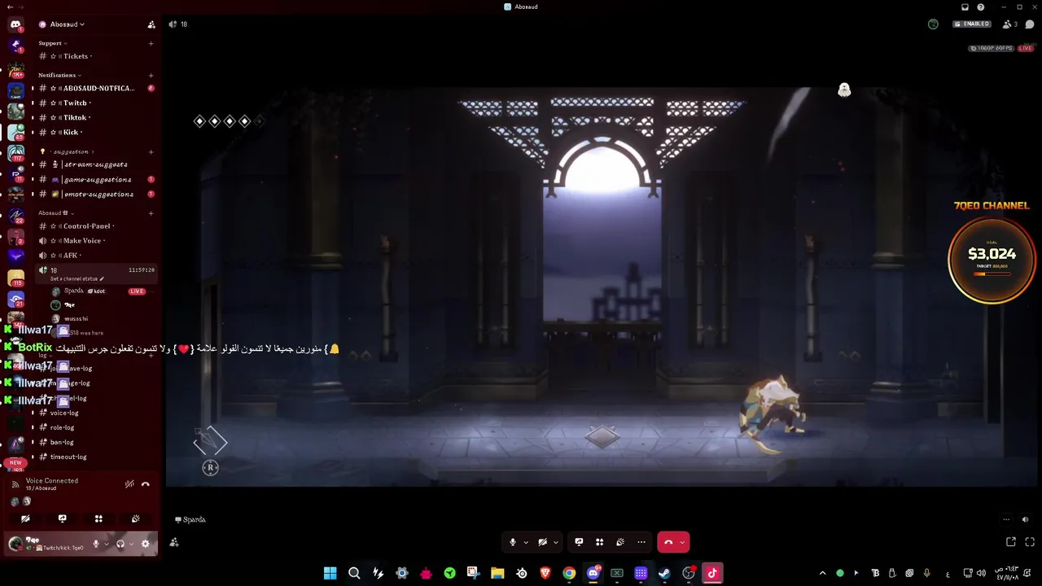Click invite to call icon below stream
Image resolution: width=1042 pixels, height=586 pixels.
(x=174, y=542)
